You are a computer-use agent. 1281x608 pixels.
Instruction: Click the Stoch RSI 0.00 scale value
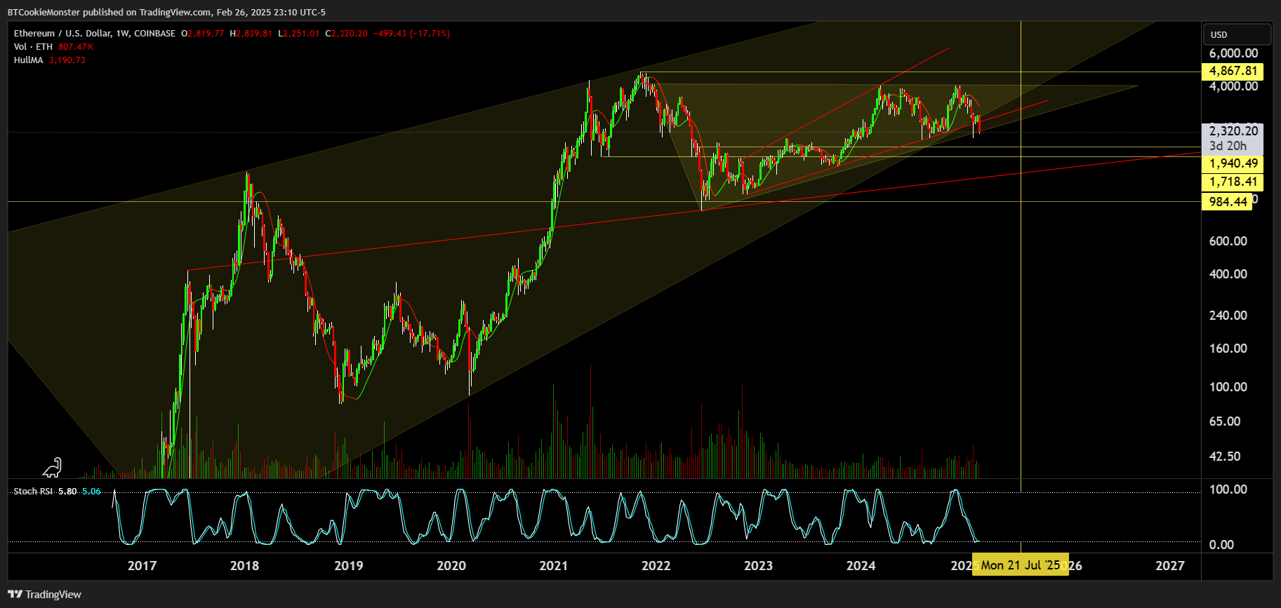point(1221,544)
